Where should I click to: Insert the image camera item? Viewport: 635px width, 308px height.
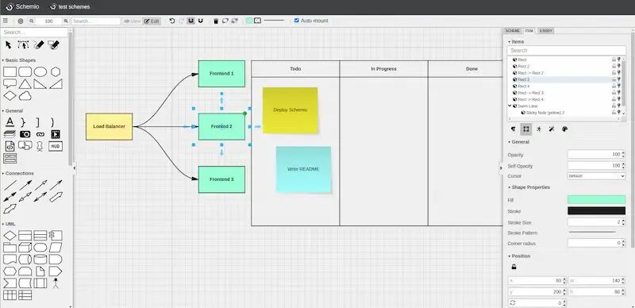tap(25, 134)
